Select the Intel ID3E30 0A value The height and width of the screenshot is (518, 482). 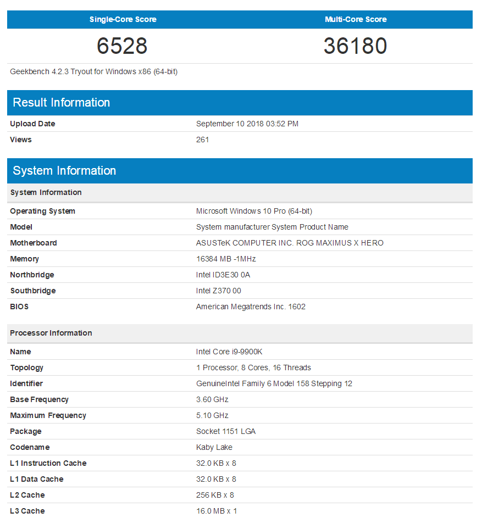pos(223,275)
